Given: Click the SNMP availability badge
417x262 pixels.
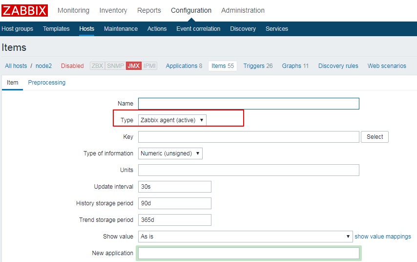Looking at the screenshot, I should click(115, 66).
